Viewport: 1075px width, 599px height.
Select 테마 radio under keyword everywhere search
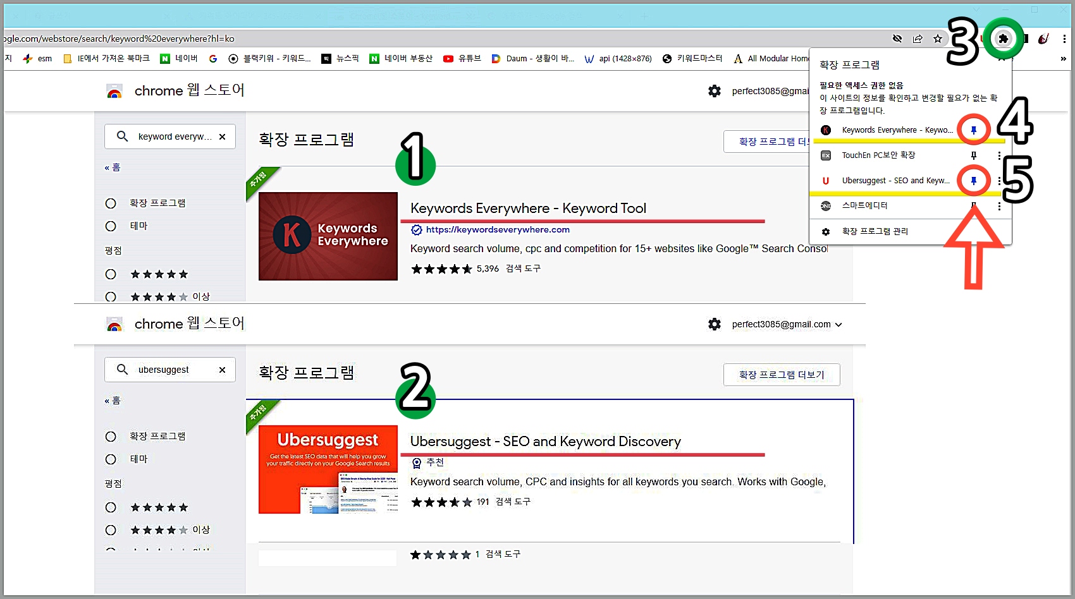coord(111,226)
